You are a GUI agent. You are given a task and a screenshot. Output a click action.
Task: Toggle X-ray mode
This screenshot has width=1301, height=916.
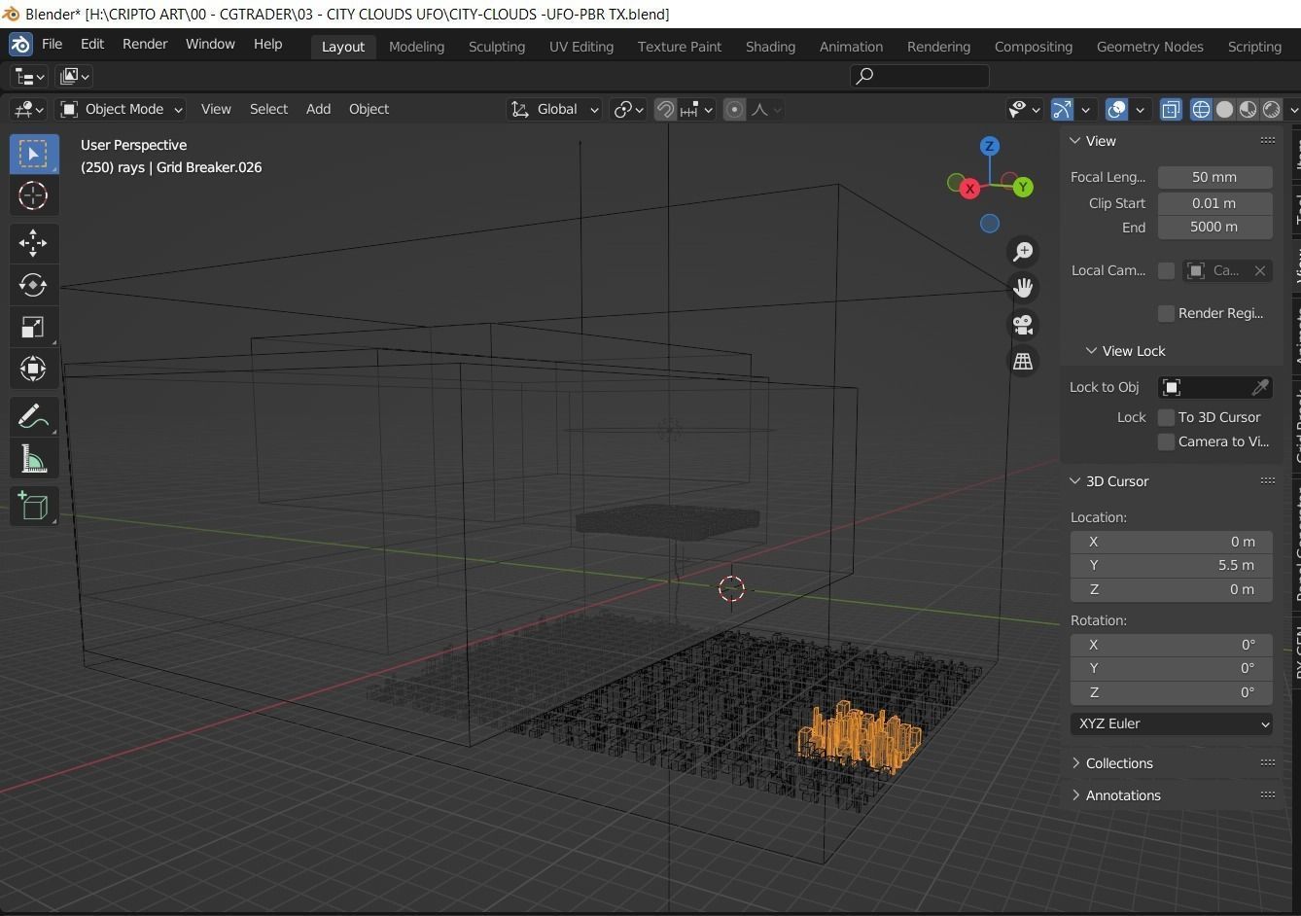pos(1171,109)
